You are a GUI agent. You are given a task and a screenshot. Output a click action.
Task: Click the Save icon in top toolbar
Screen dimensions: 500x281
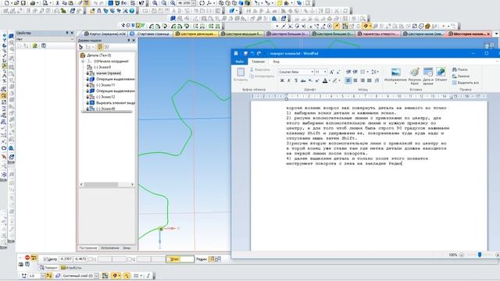click(23, 3)
